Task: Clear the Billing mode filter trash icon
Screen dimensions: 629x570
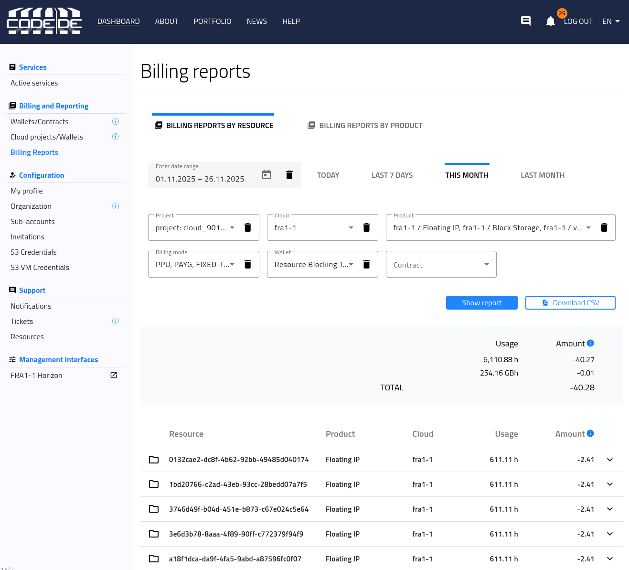Action: [x=248, y=264]
